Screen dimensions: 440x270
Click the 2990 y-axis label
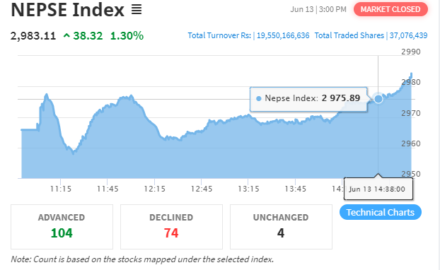410,52
